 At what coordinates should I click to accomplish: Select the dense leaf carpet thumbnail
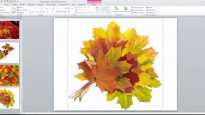click(10, 75)
